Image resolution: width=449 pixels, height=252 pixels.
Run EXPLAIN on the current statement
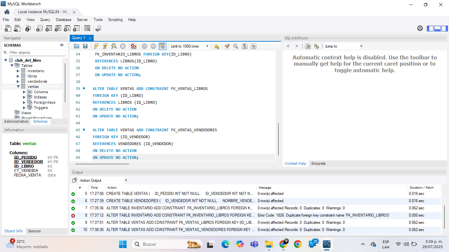[114, 46]
